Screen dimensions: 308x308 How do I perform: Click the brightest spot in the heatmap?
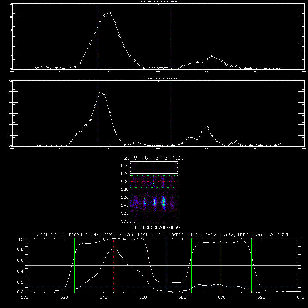pyautogui.click(x=164, y=202)
